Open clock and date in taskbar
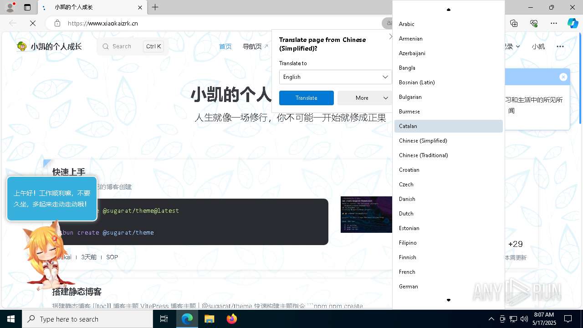The height and width of the screenshot is (328, 583). [543, 319]
